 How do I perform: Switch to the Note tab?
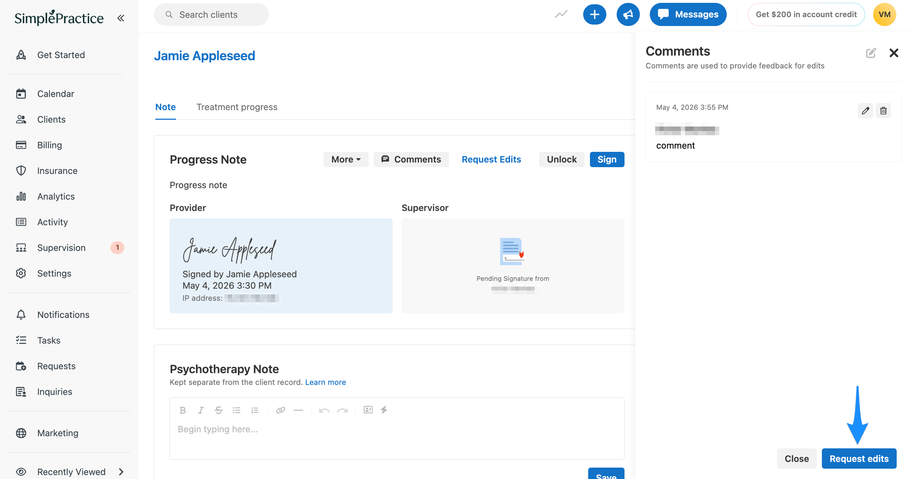pos(165,107)
